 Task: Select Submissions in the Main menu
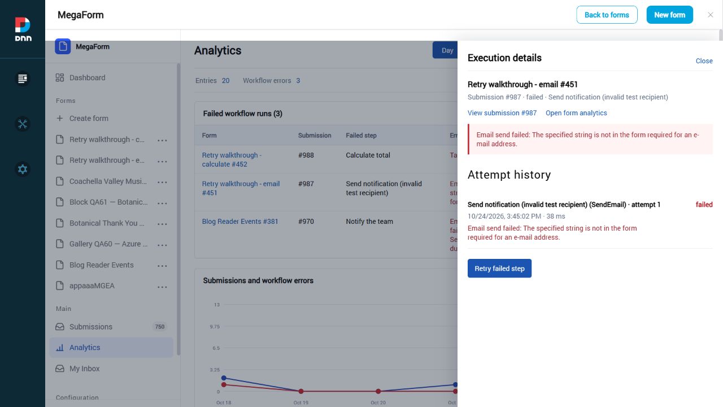pos(111,327)
